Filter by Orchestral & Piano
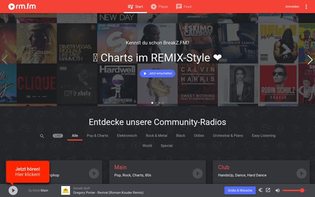315x197 pixels. pyautogui.click(x=228, y=136)
